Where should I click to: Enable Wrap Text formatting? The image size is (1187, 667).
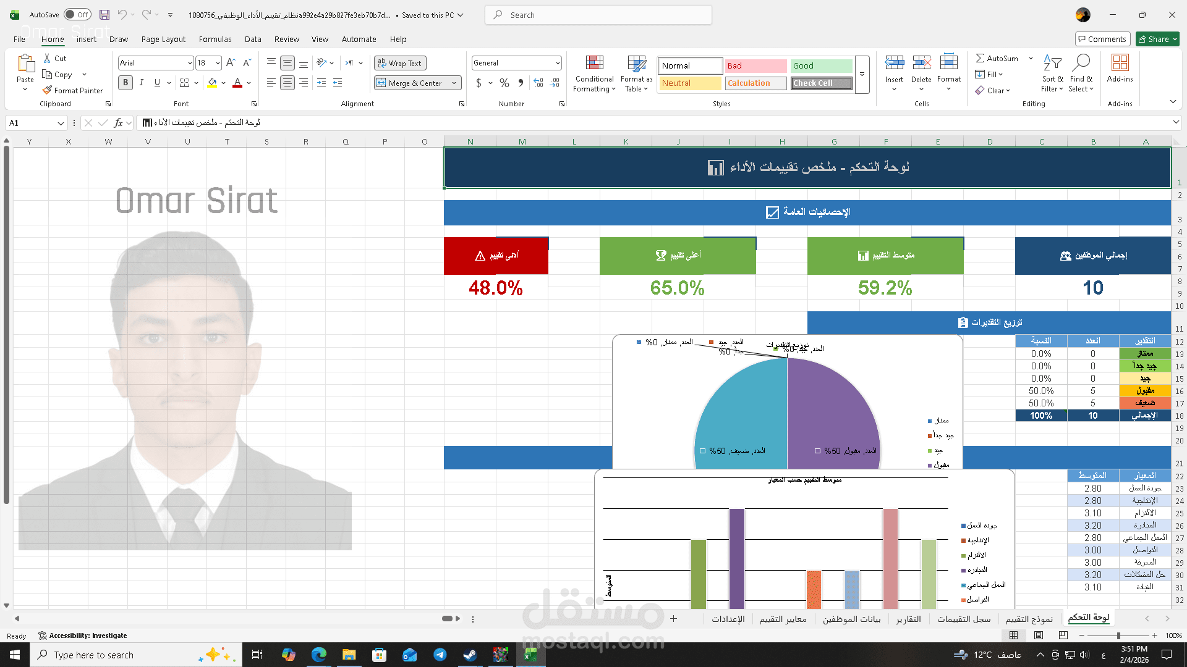[x=400, y=62]
